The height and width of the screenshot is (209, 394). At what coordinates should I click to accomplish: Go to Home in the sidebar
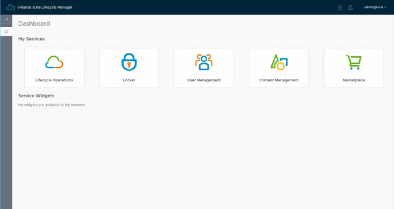tap(6, 32)
